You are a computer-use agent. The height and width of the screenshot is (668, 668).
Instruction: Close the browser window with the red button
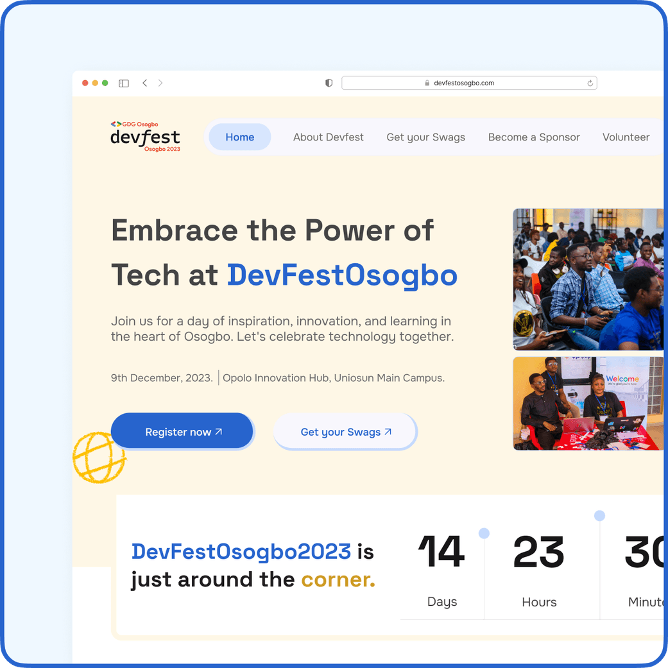85,83
